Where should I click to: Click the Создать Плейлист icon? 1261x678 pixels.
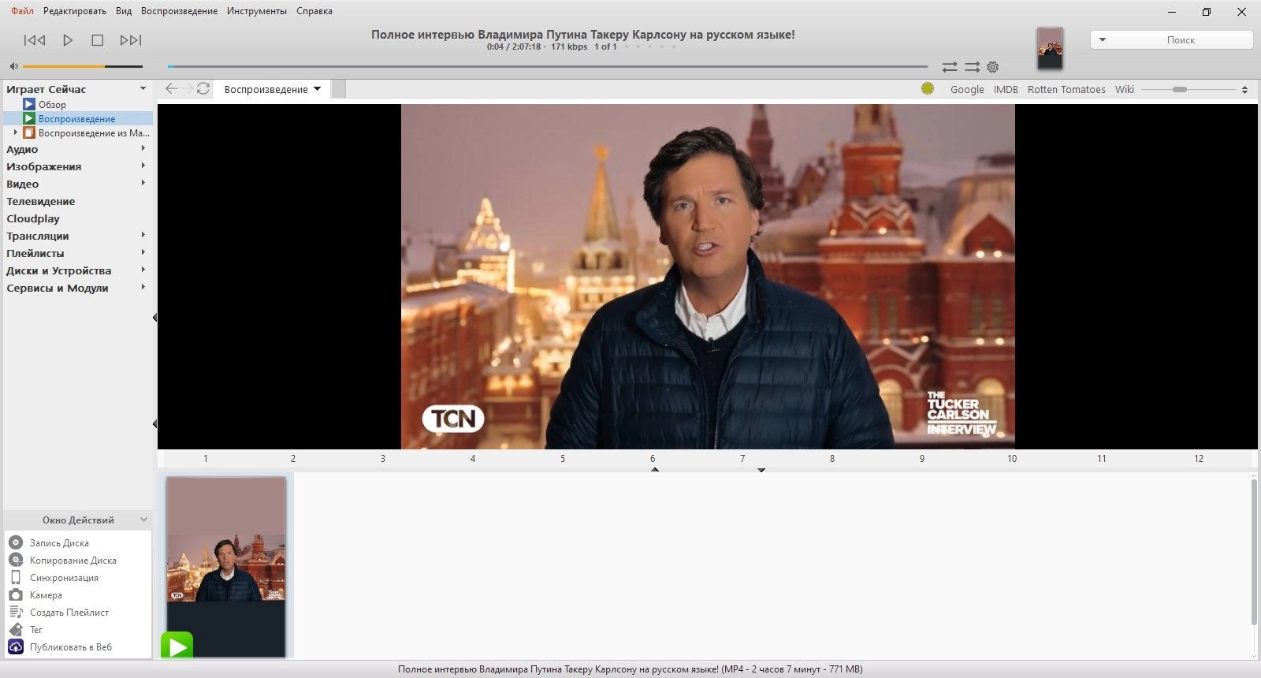16,612
